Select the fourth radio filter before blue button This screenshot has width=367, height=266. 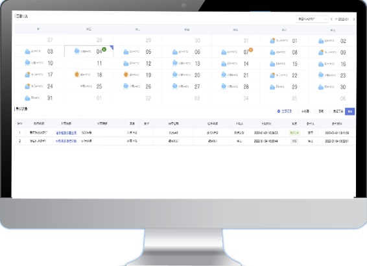[330, 111]
